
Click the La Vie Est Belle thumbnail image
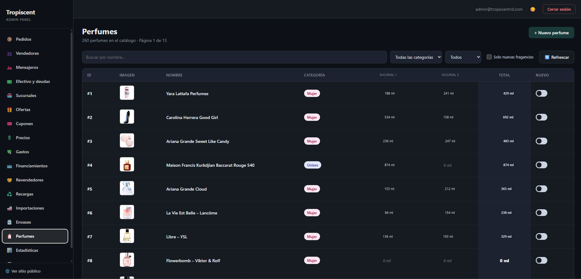127,213
